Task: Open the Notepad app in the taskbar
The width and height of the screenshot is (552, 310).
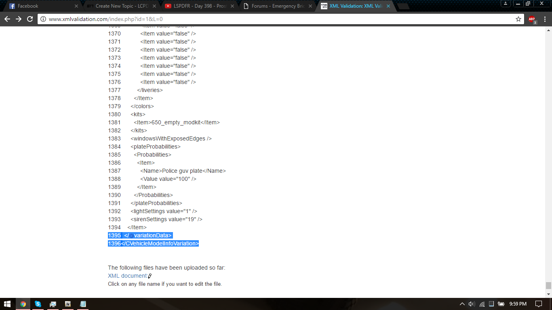Action: (x=83, y=304)
